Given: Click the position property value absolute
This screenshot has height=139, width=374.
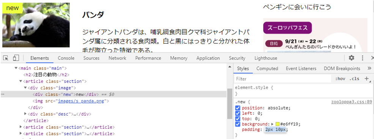Looking at the screenshot, I should pos(278,108).
